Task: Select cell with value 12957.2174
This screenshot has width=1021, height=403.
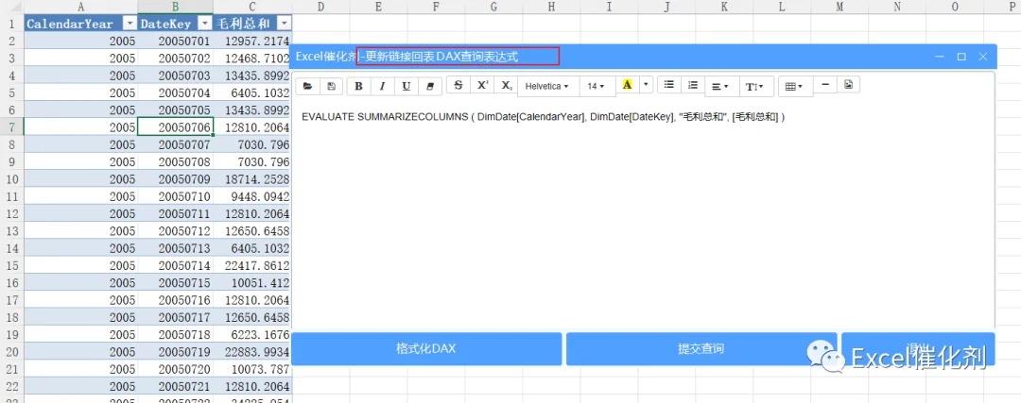Action: pos(252,41)
